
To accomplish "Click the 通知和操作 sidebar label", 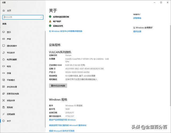I will coord(12,46).
